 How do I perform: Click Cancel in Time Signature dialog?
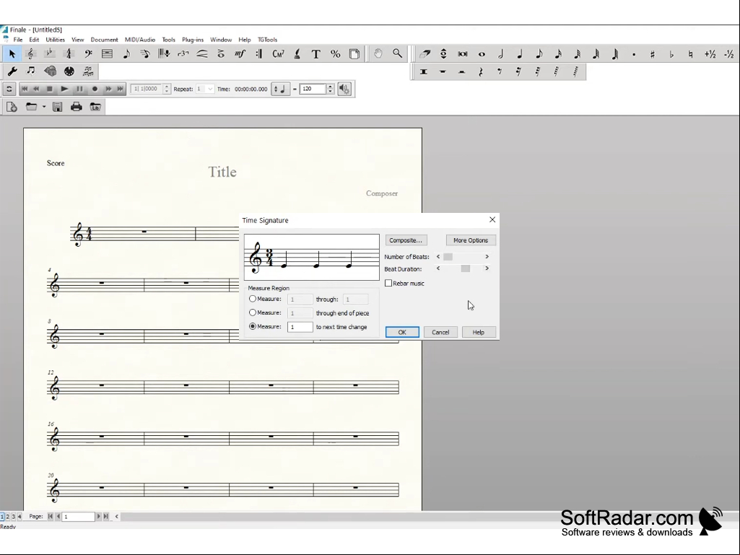tap(440, 332)
